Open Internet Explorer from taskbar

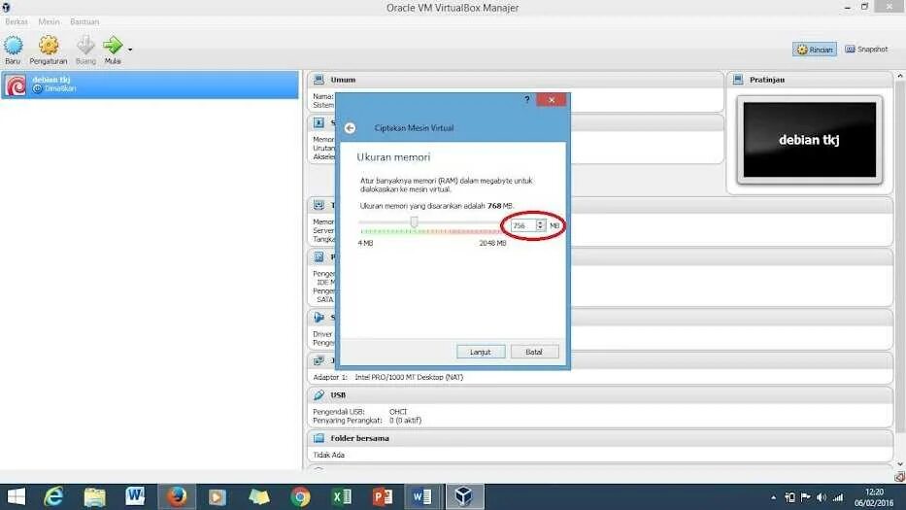pyautogui.click(x=53, y=496)
